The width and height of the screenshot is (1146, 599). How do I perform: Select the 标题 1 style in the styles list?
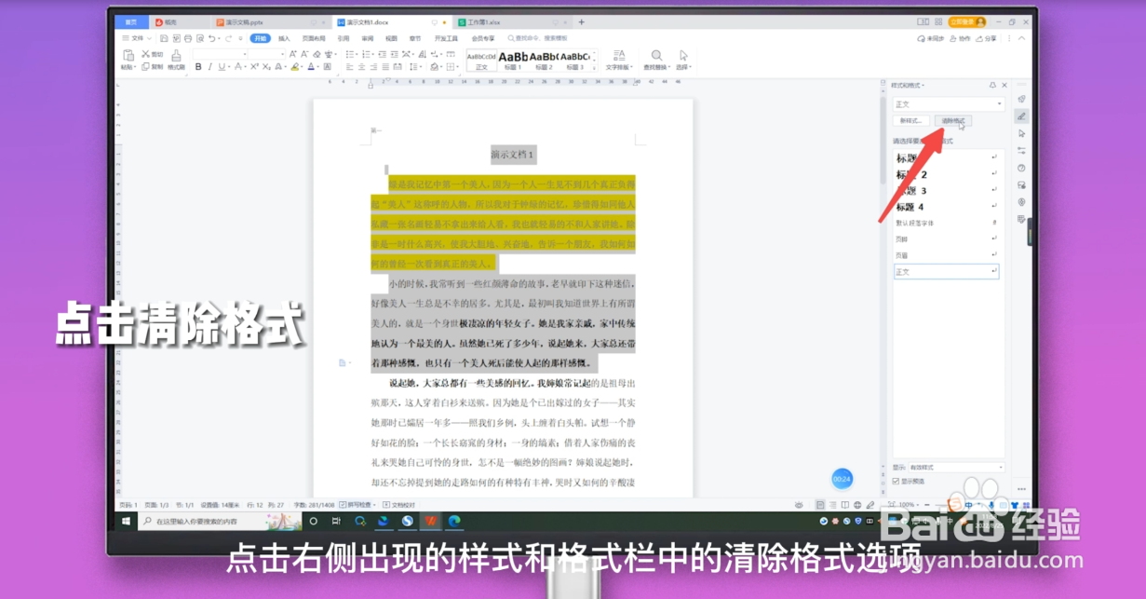coord(945,158)
